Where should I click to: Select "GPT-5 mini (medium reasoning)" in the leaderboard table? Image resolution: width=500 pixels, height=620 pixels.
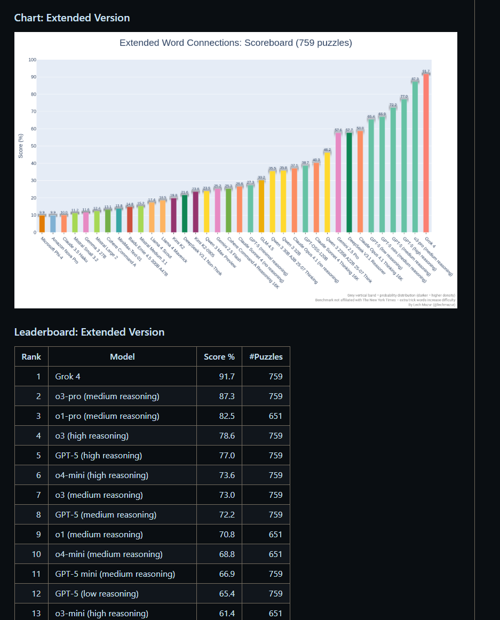(x=122, y=574)
